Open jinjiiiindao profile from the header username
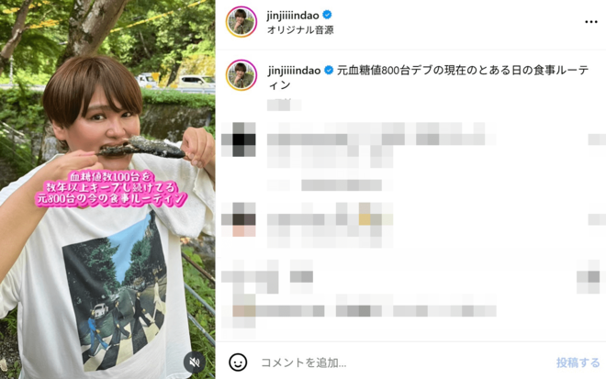Screen dimensions: 606x379 pos(293,15)
